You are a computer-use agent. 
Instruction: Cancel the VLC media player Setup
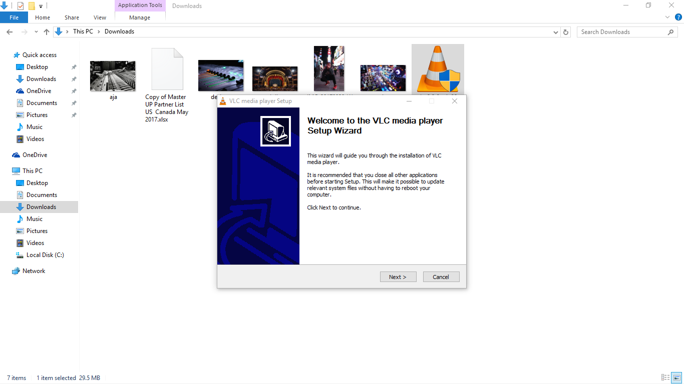[441, 277]
